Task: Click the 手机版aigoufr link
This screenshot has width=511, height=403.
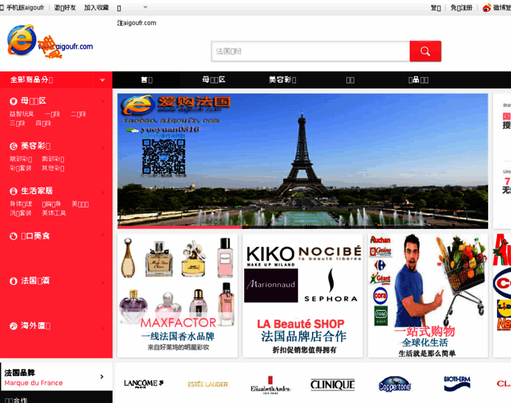Action: point(25,7)
